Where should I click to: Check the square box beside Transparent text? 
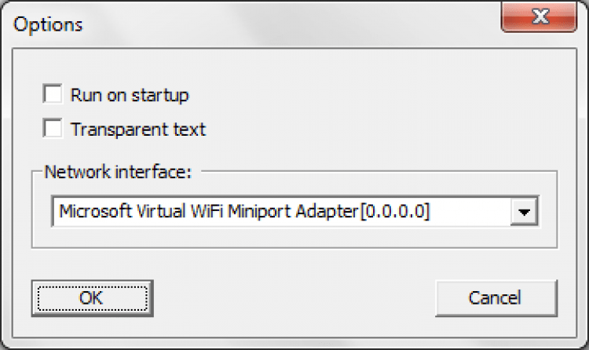point(53,128)
